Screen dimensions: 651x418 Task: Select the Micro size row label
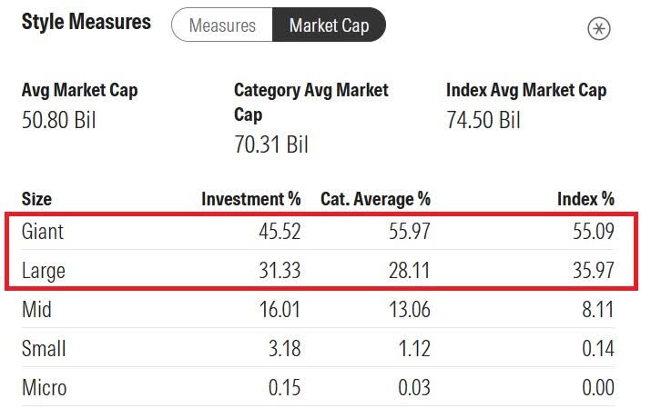coord(44,388)
